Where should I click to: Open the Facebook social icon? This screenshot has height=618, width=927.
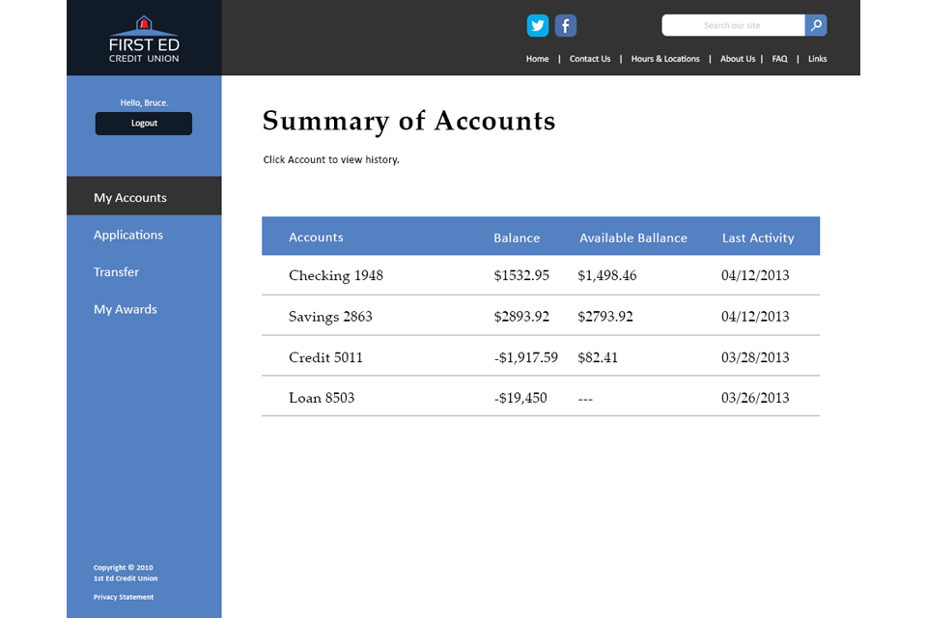click(566, 26)
